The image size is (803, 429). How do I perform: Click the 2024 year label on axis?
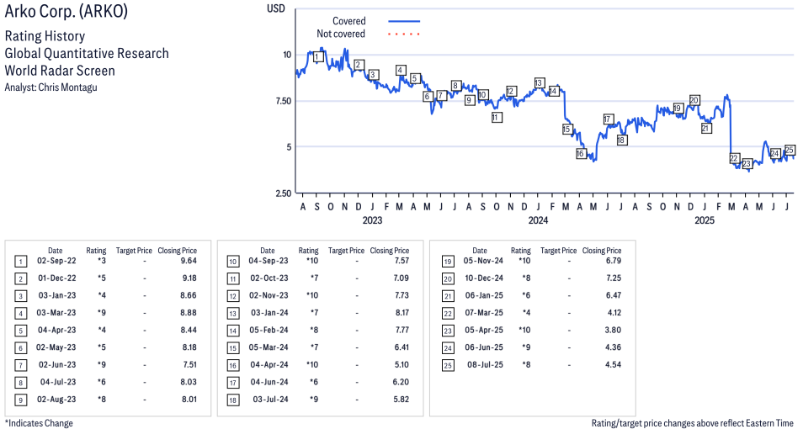(x=538, y=220)
